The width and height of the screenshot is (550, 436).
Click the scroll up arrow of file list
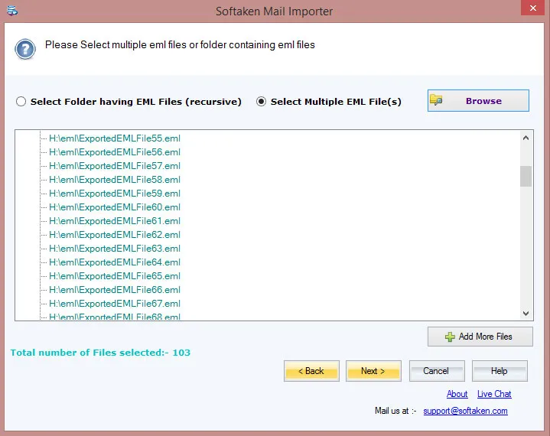coord(526,138)
